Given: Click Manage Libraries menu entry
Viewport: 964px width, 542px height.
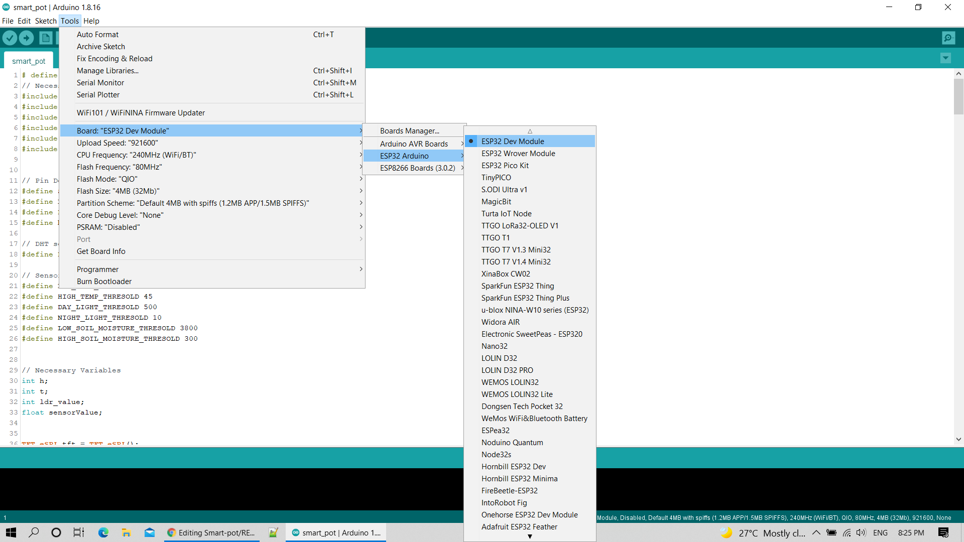Looking at the screenshot, I should (x=107, y=71).
